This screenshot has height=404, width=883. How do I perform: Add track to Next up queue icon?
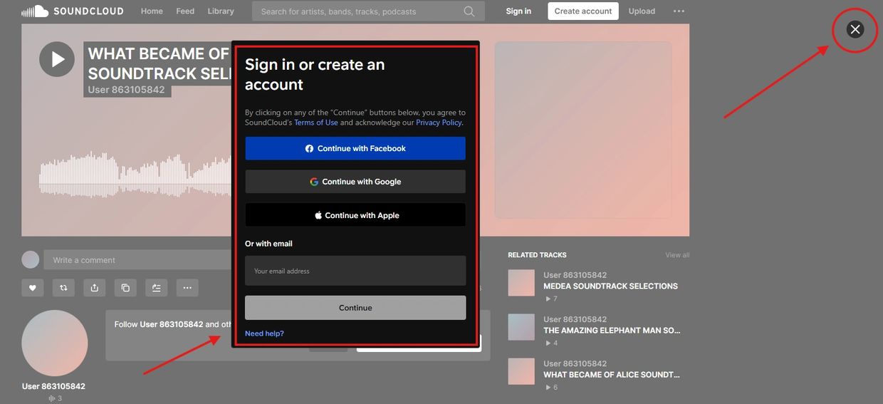coord(156,288)
